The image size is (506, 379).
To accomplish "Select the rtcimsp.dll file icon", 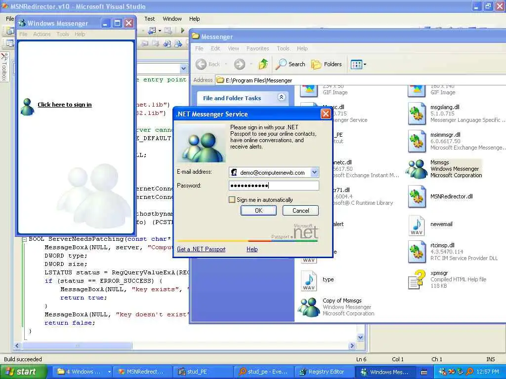I will click(x=417, y=251).
